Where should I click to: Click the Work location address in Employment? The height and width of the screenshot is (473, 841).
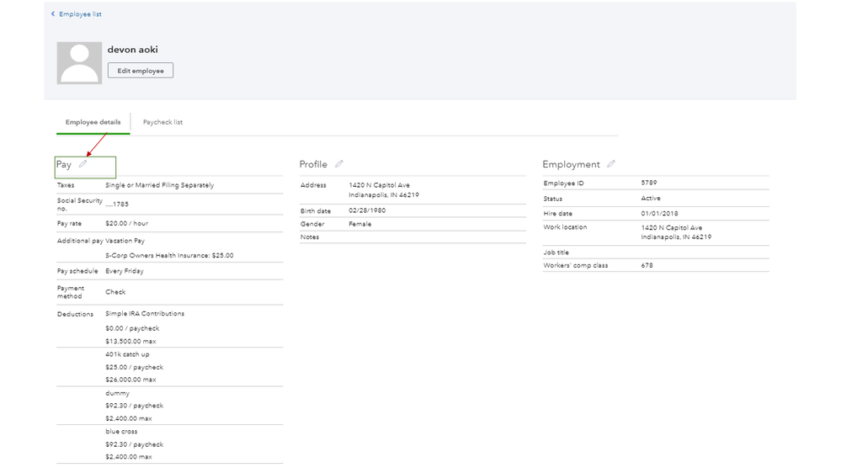[x=676, y=232]
